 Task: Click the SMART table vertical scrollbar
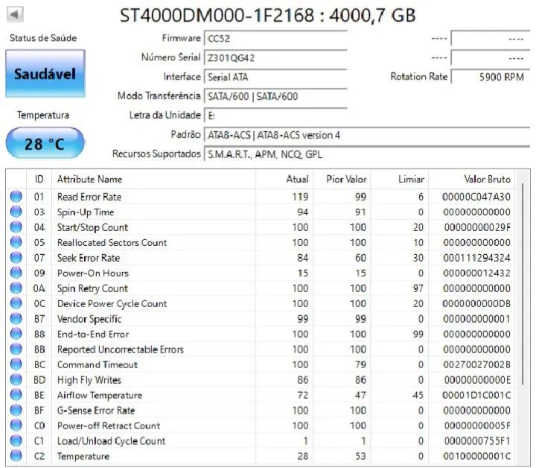click(x=523, y=284)
